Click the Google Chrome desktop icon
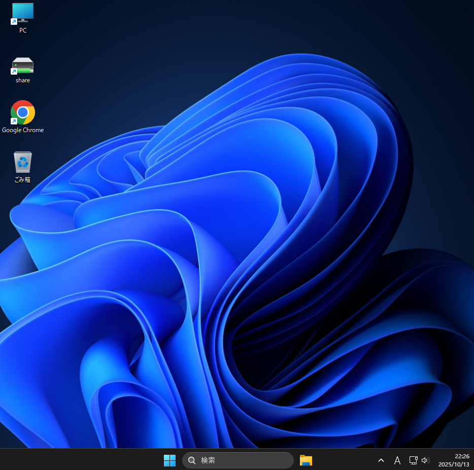 click(22, 112)
